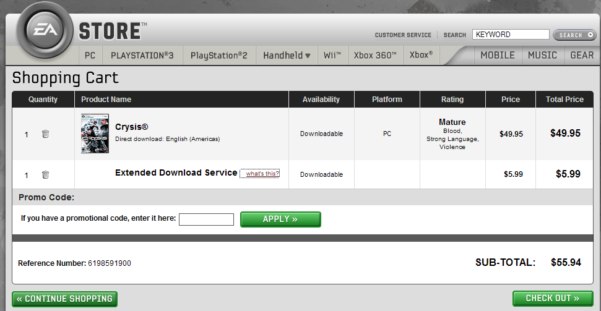Select the PlayStation 2 tab
The image size is (601, 311).
pyautogui.click(x=219, y=56)
